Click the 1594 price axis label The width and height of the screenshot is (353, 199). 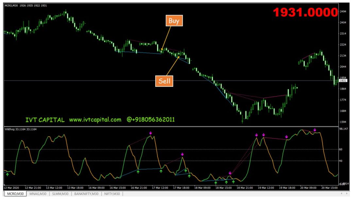343,122
